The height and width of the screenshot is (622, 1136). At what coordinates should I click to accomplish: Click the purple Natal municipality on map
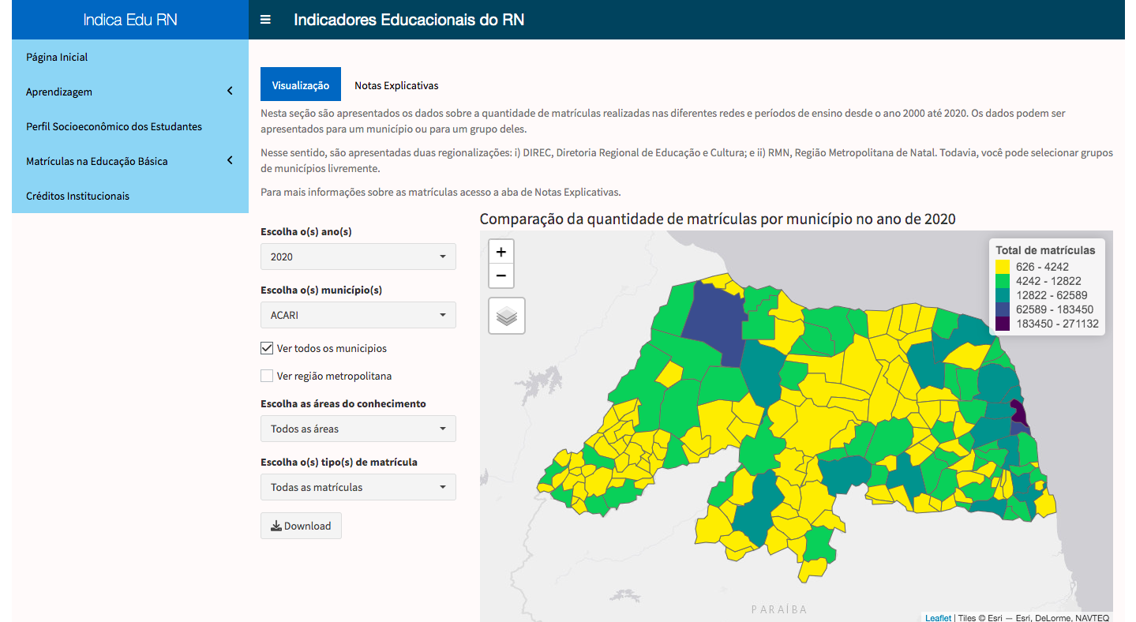[x=1018, y=413]
